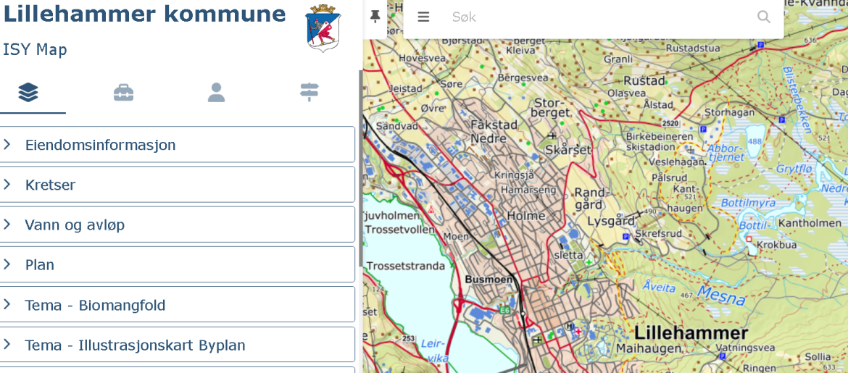Image resolution: width=848 pixels, height=373 pixels.
Task: Click the Lillehammer kommune coat of arms
Action: [323, 28]
